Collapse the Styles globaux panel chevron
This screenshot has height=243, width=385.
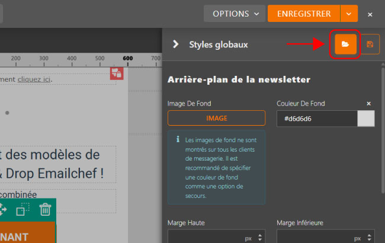pyautogui.click(x=175, y=44)
